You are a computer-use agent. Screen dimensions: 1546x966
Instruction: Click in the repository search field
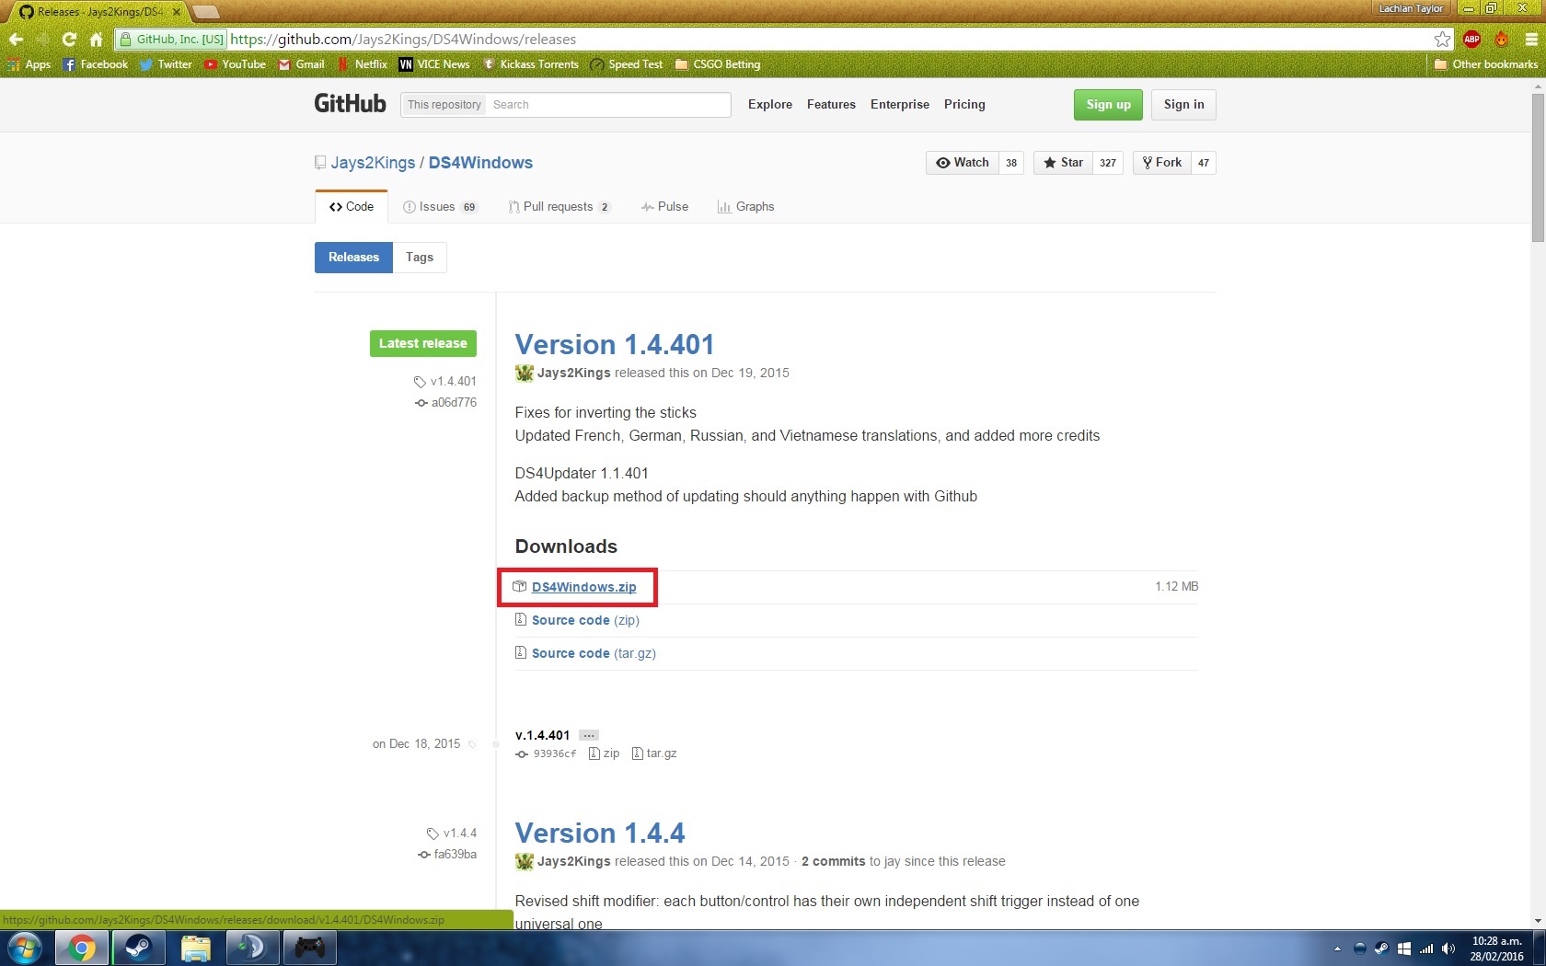coord(608,105)
